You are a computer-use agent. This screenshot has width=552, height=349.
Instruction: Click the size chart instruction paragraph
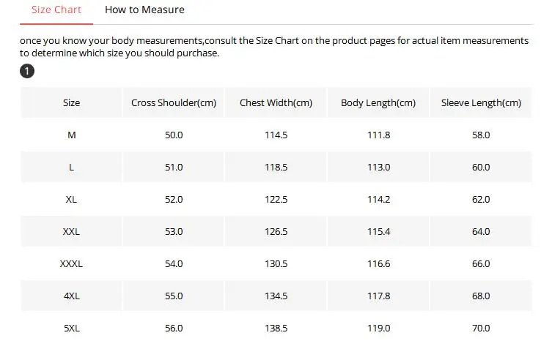tap(274, 47)
